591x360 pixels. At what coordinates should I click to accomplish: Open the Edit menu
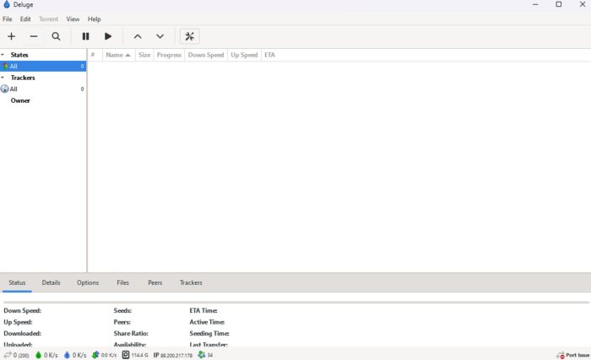point(25,19)
